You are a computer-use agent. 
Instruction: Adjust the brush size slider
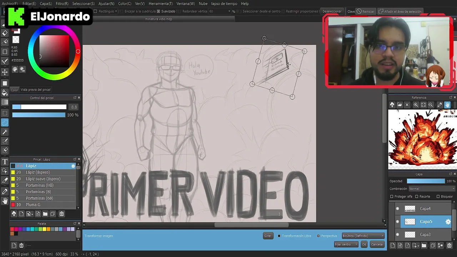(x=39, y=107)
